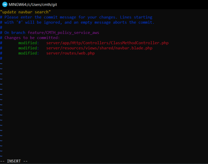This screenshot has width=208, height=164.
Task: Click path server/routes/web.php
Action: tap(71, 53)
